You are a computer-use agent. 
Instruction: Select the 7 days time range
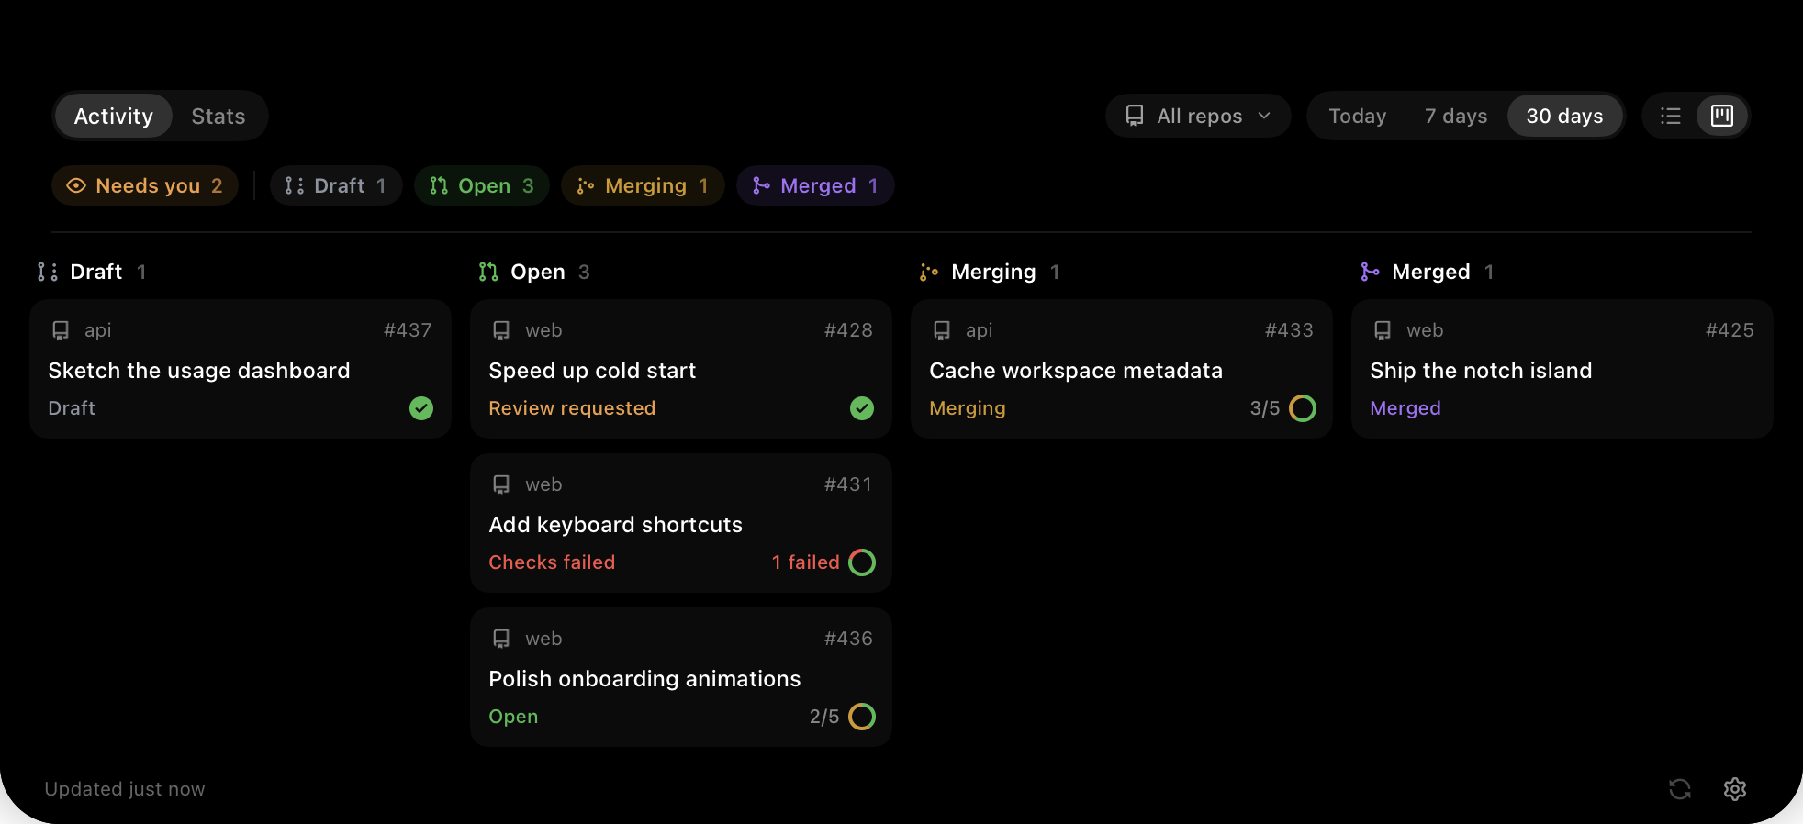pos(1456,116)
